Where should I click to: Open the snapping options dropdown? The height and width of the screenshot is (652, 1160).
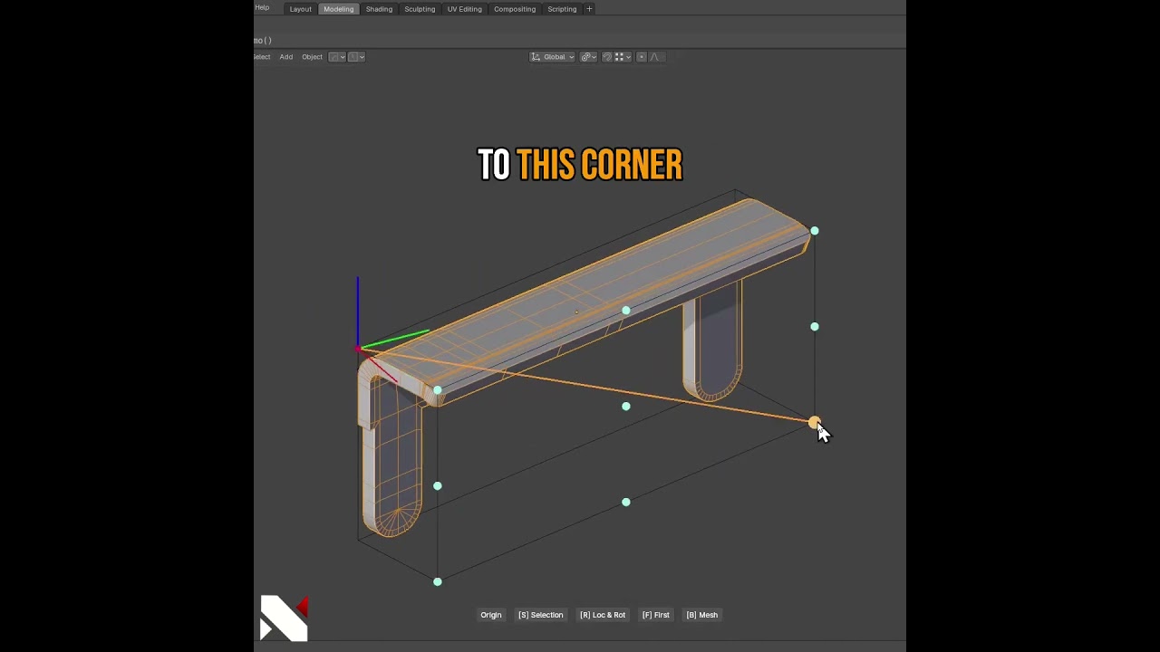[622, 57]
